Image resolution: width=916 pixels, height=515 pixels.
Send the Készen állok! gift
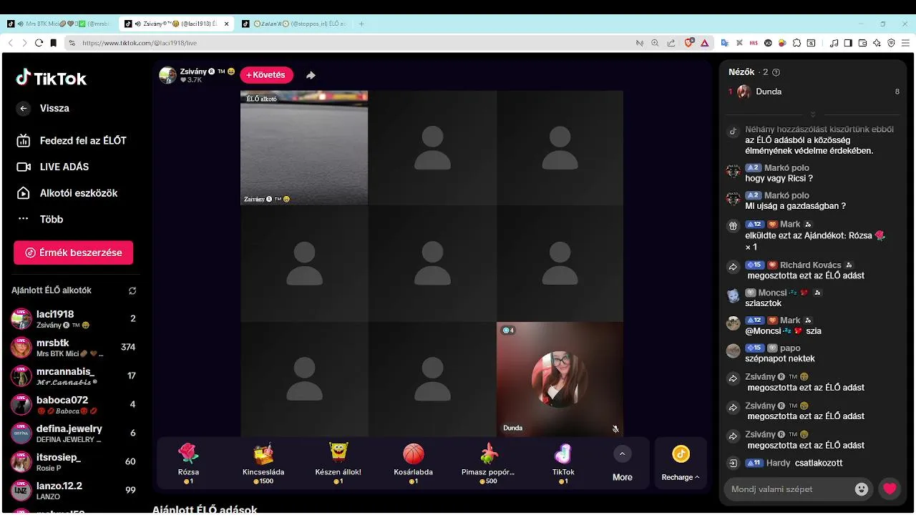tap(338, 463)
